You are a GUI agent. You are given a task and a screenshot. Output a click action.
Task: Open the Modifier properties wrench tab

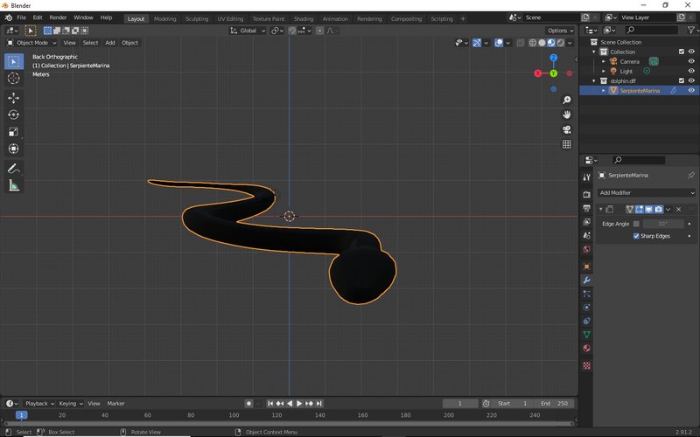coord(586,280)
